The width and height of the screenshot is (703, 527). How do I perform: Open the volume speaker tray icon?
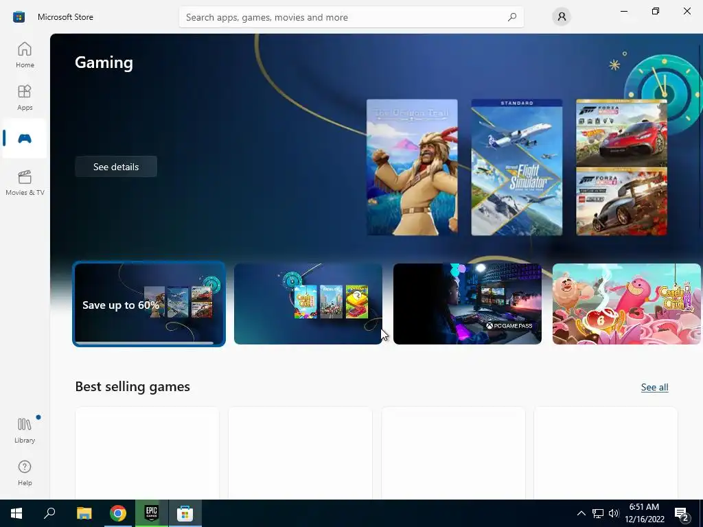click(x=614, y=513)
